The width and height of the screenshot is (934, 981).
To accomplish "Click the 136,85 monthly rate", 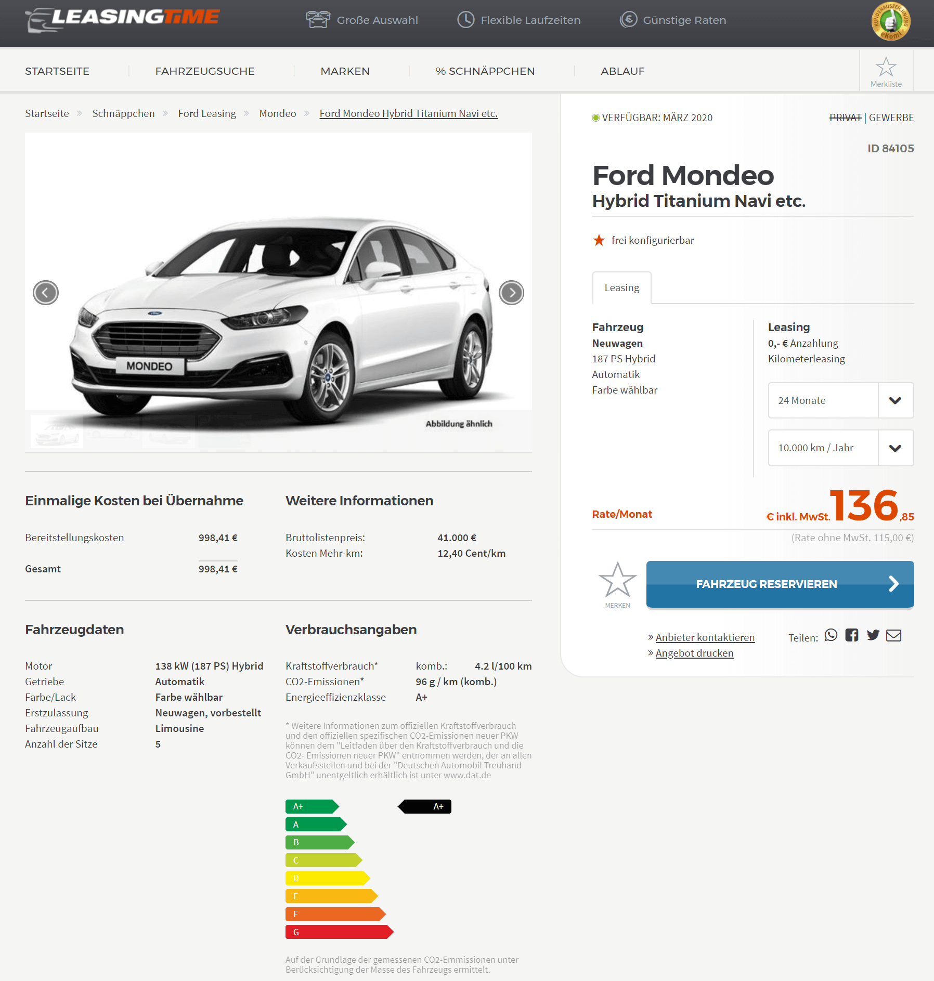I will click(x=872, y=505).
